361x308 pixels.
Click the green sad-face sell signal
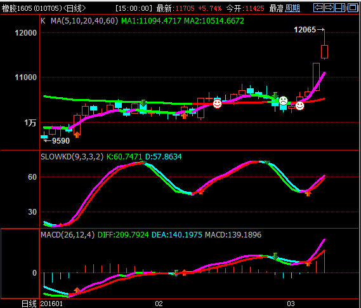tap(283, 101)
